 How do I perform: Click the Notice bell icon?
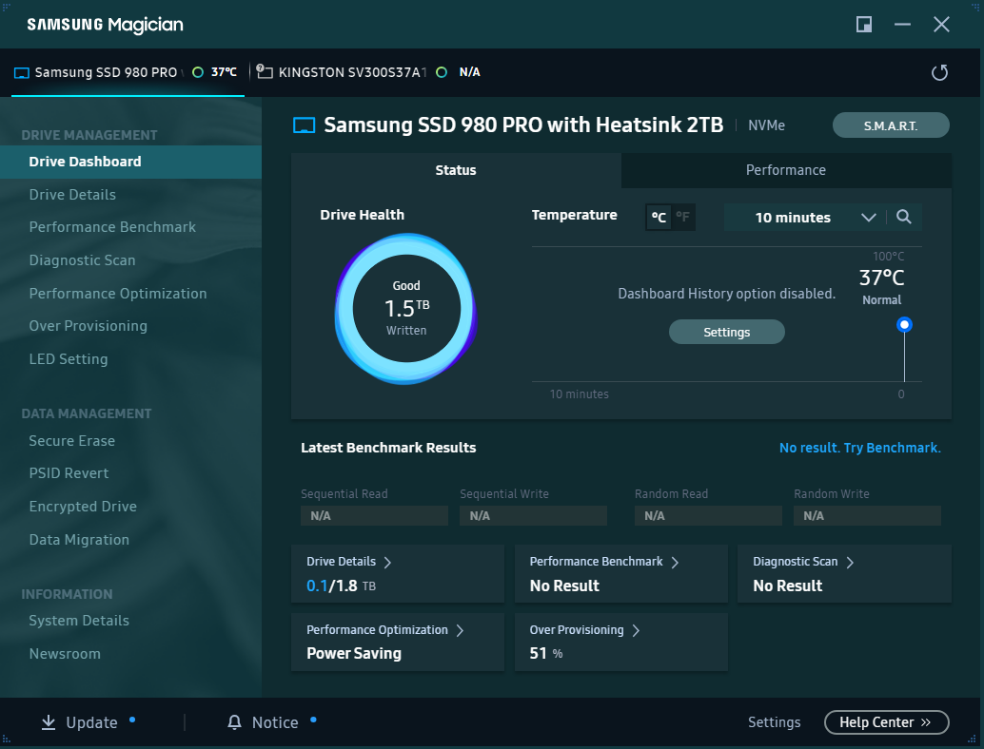coord(234,722)
